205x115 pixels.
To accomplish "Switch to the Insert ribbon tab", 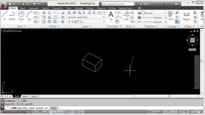I will 22,8.
